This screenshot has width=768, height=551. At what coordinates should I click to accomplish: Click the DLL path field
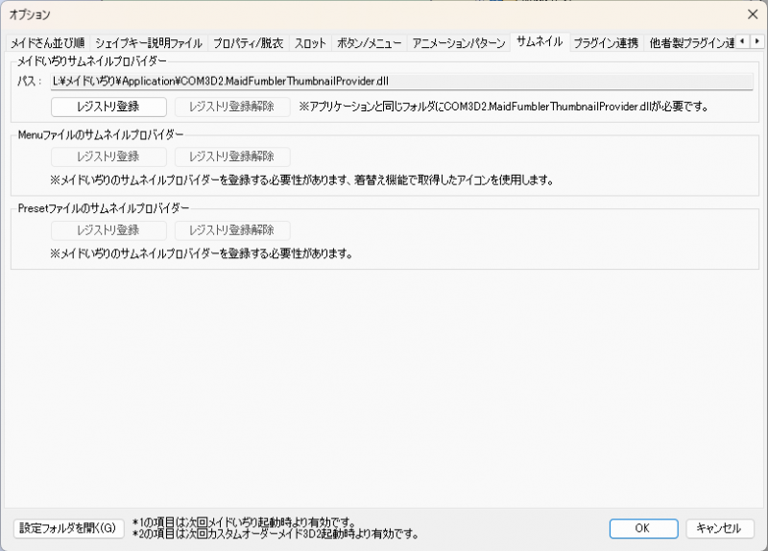(x=401, y=82)
